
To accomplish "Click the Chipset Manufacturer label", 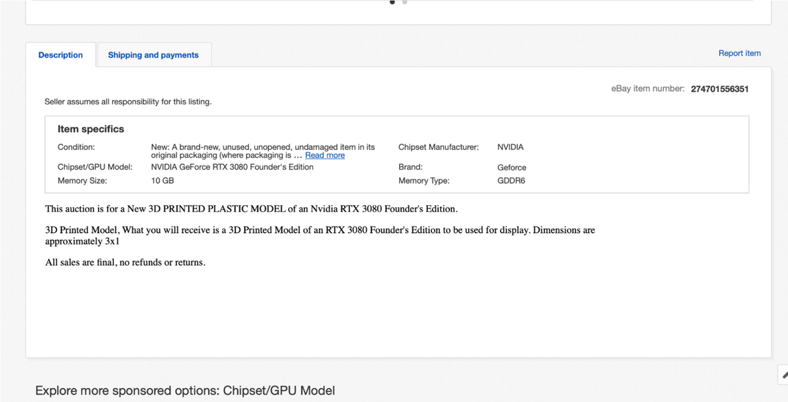I will 438,147.
